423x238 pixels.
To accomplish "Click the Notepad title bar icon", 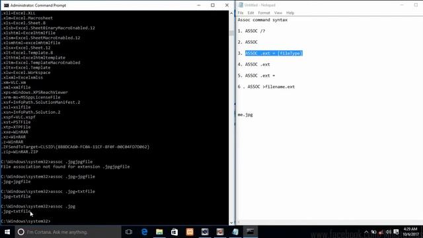I will 241,5.
